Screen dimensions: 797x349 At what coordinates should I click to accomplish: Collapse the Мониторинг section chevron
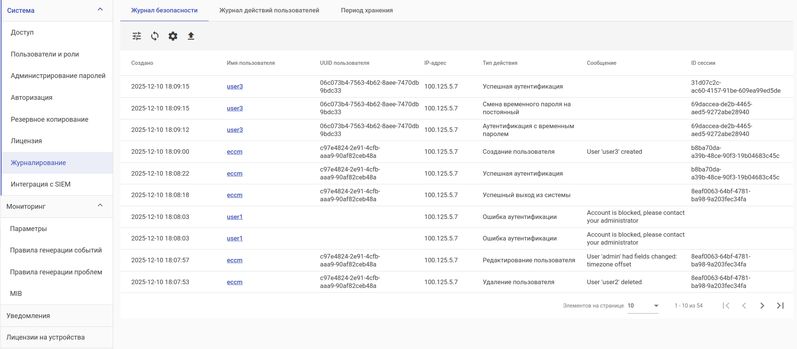coord(100,205)
